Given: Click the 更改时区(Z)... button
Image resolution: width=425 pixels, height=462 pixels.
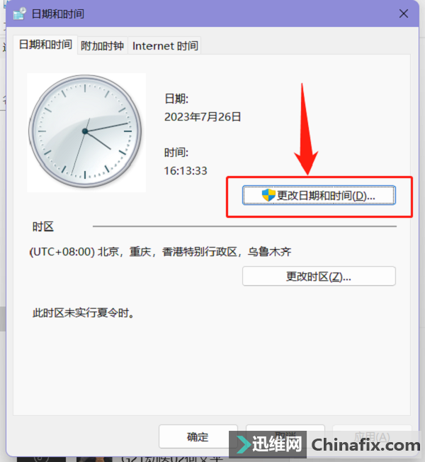Looking at the screenshot, I should point(319,276).
